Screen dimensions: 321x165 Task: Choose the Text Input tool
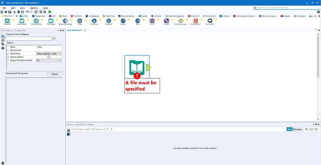point(50,21)
